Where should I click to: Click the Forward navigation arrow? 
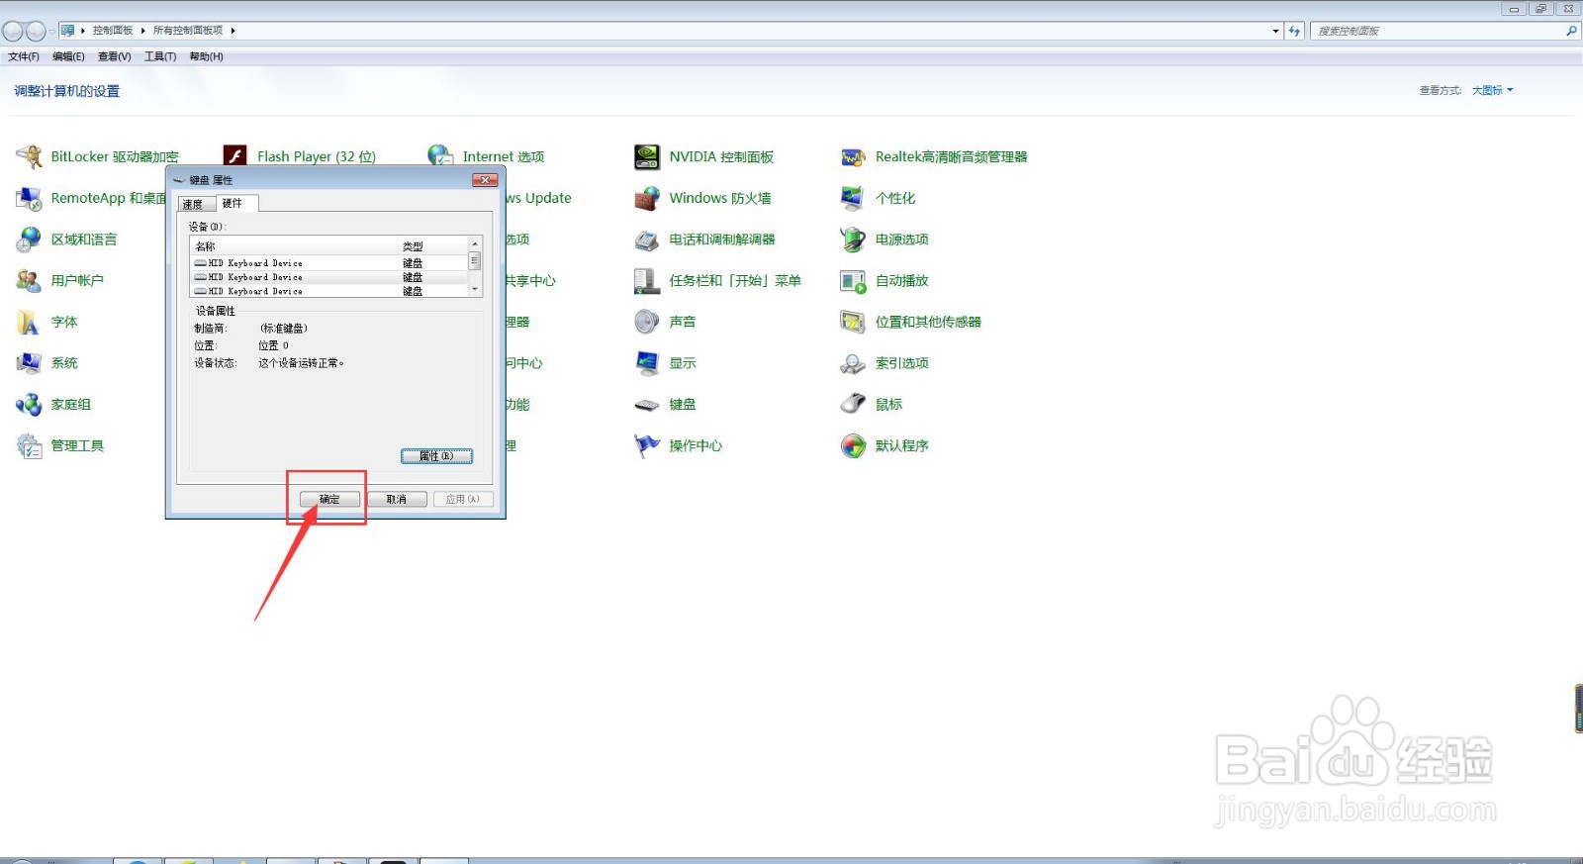tap(36, 31)
